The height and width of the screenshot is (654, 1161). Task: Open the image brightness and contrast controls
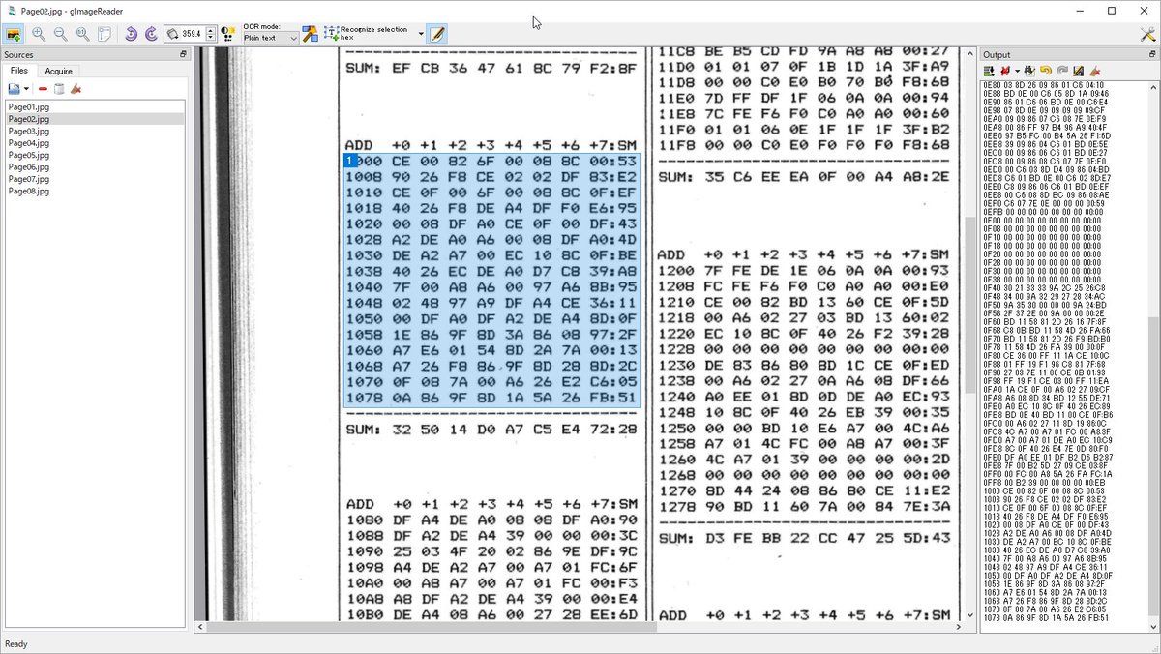coord(228,34)
